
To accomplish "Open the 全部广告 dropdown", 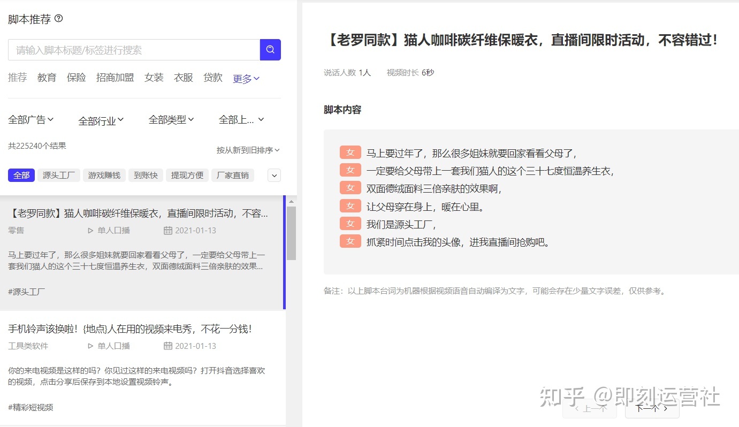I will point(31,120).
